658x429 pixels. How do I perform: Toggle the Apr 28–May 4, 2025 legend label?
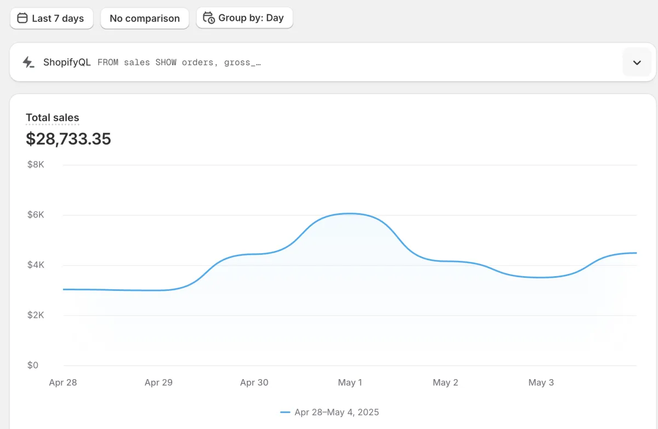tap(336, 412)
